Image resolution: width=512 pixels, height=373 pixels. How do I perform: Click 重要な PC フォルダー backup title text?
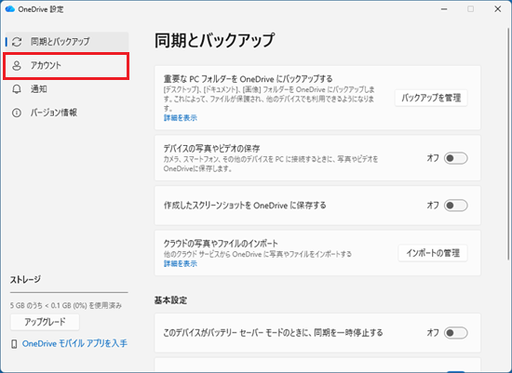point(248,79)
